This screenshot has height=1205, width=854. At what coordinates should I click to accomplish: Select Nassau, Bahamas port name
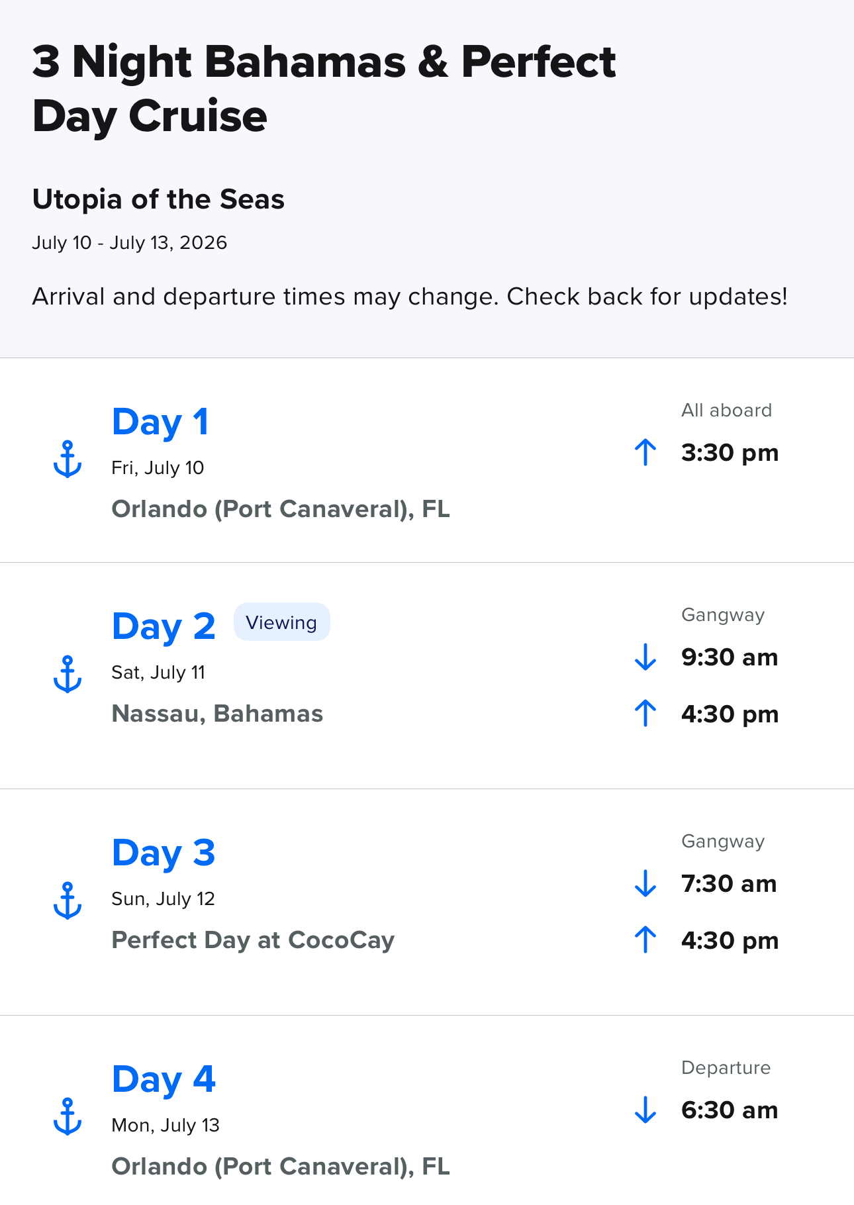pyautogui.click(x=217, y=714)
